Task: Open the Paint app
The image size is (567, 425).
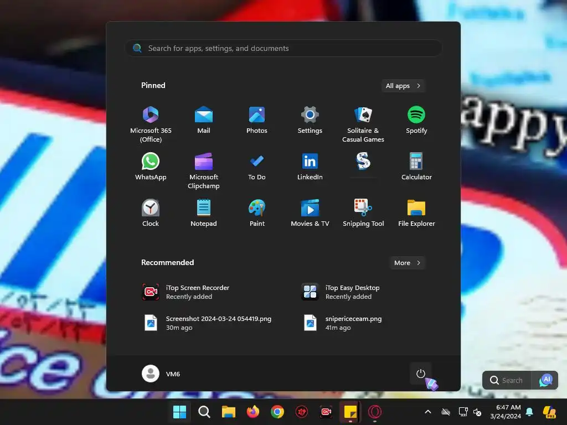Action: click(x=257, y=213)
